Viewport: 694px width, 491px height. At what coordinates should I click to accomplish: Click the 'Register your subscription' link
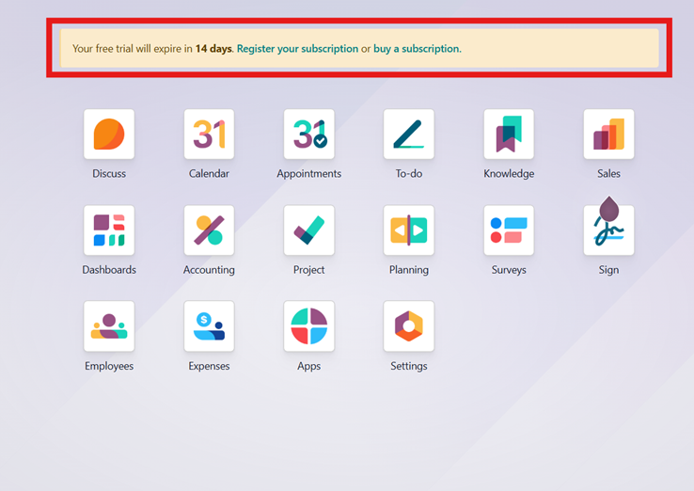[x=297, y=49]
